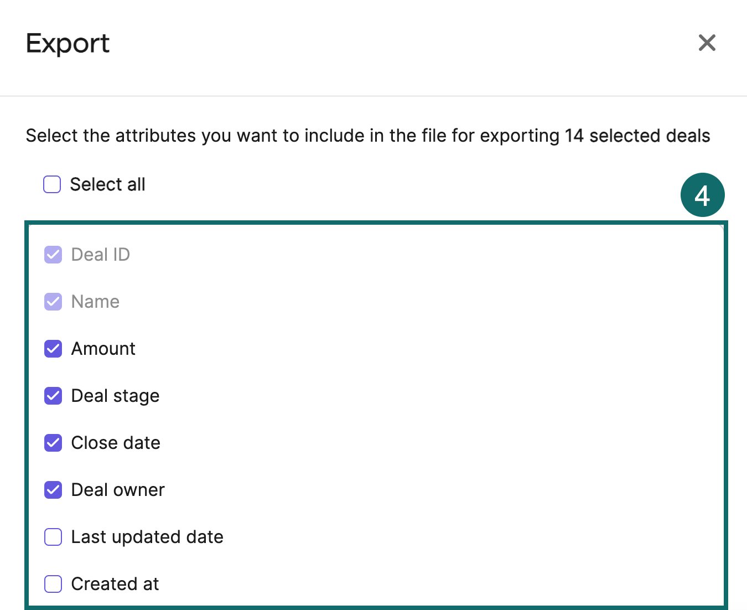Click the Export dialog title
This screenshot has width=747, height=610.
[68, 44]
